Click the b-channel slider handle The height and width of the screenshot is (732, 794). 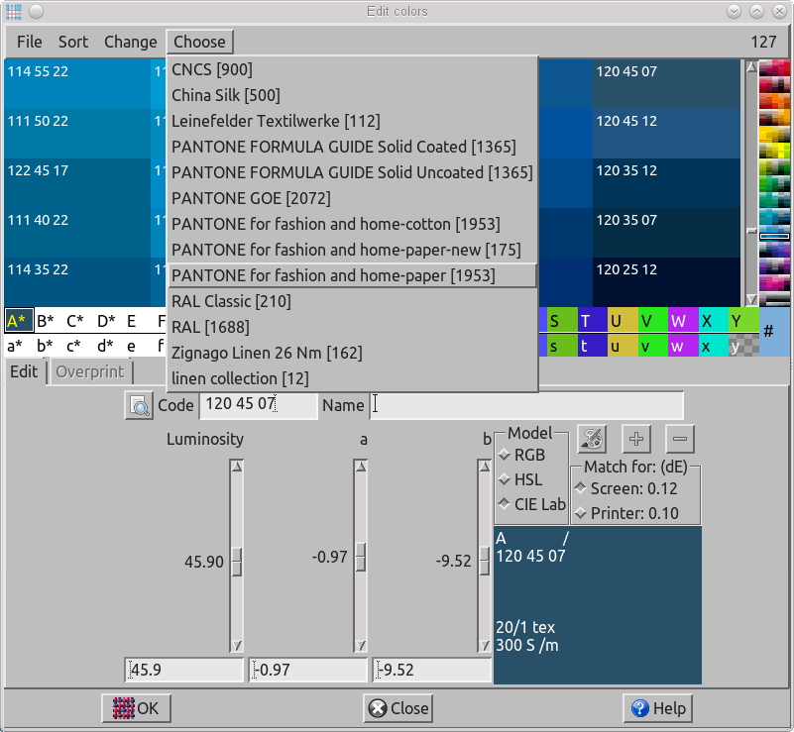click(484, 561)
